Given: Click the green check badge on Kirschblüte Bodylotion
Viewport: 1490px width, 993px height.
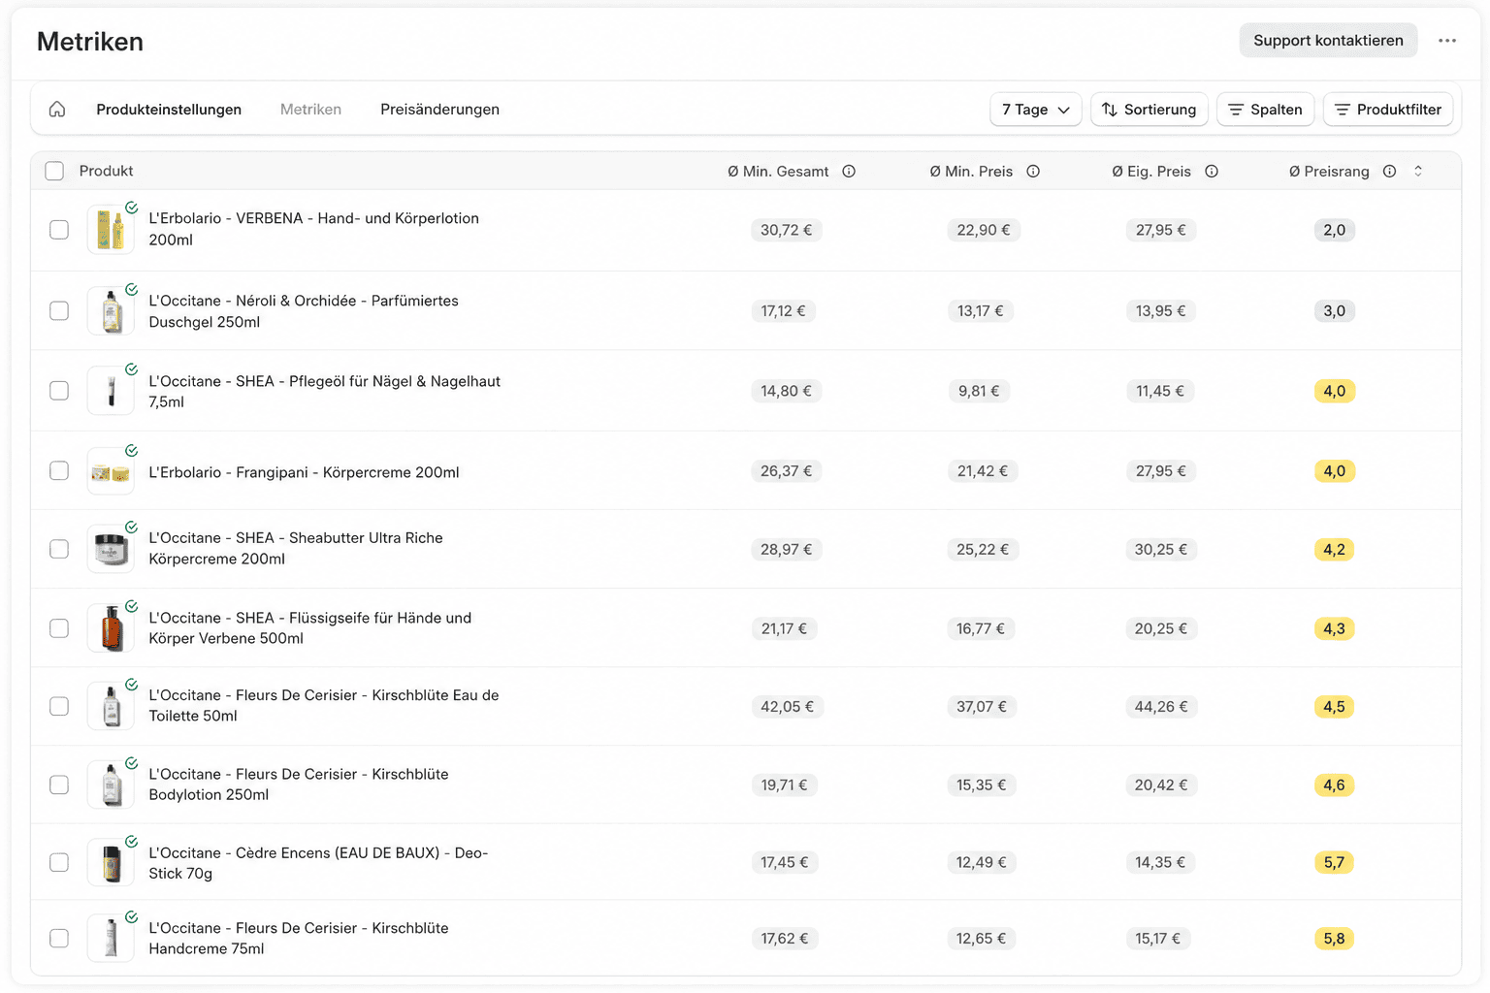Looking at the screenshot, I should tap(131, 763).
